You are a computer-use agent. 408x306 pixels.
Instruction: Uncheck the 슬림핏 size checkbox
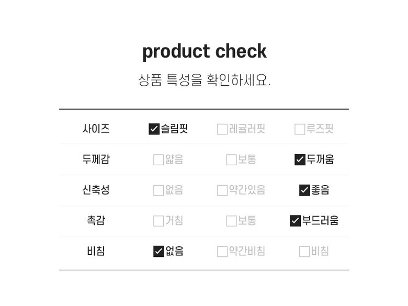tap(154, 129)
